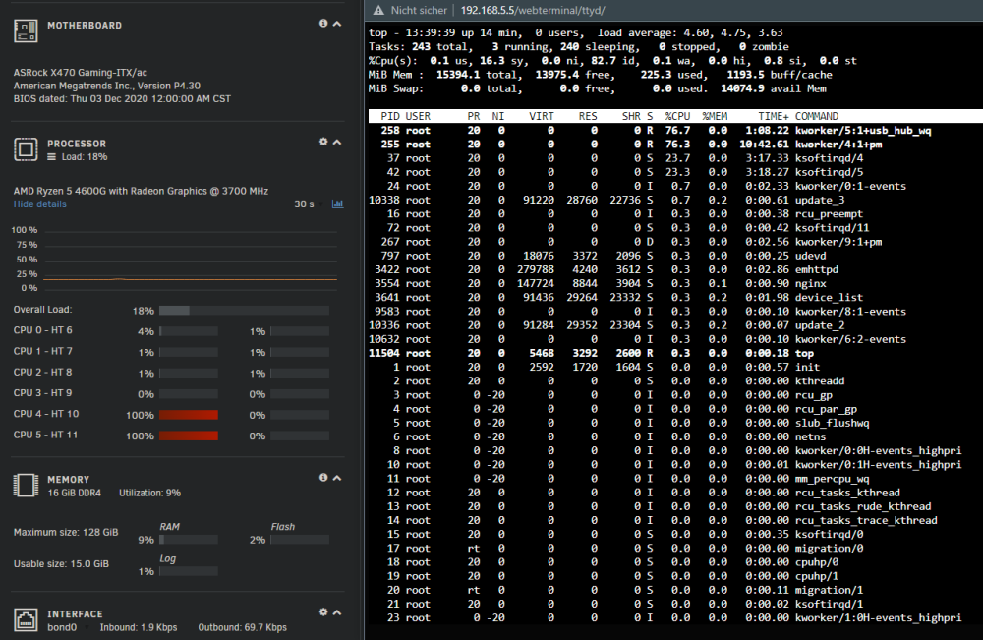Open Memory info icon
This screenshot has height=640, width=983.
[322, 478]
